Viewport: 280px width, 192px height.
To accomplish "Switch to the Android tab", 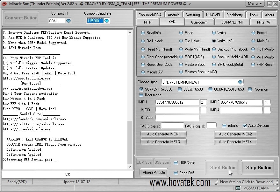I will pyautogui.click(x=174, y=15).
